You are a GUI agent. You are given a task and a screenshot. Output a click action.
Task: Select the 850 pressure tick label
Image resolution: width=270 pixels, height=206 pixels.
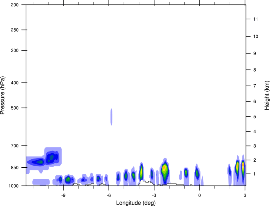pos(15,167)
